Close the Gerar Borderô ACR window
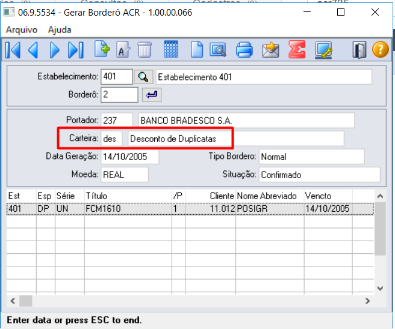The width and height of the screenshot is (395, 329). point(375,12)
